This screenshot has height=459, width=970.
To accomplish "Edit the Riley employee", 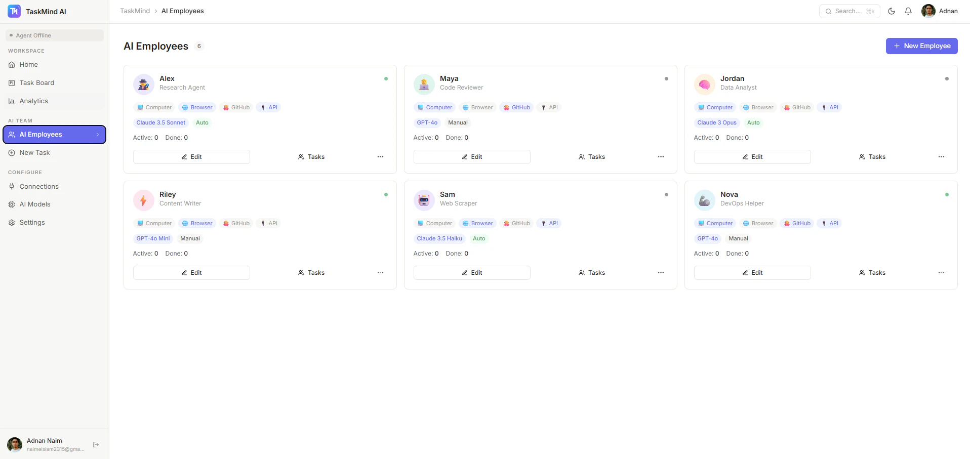I will point(191,273).
